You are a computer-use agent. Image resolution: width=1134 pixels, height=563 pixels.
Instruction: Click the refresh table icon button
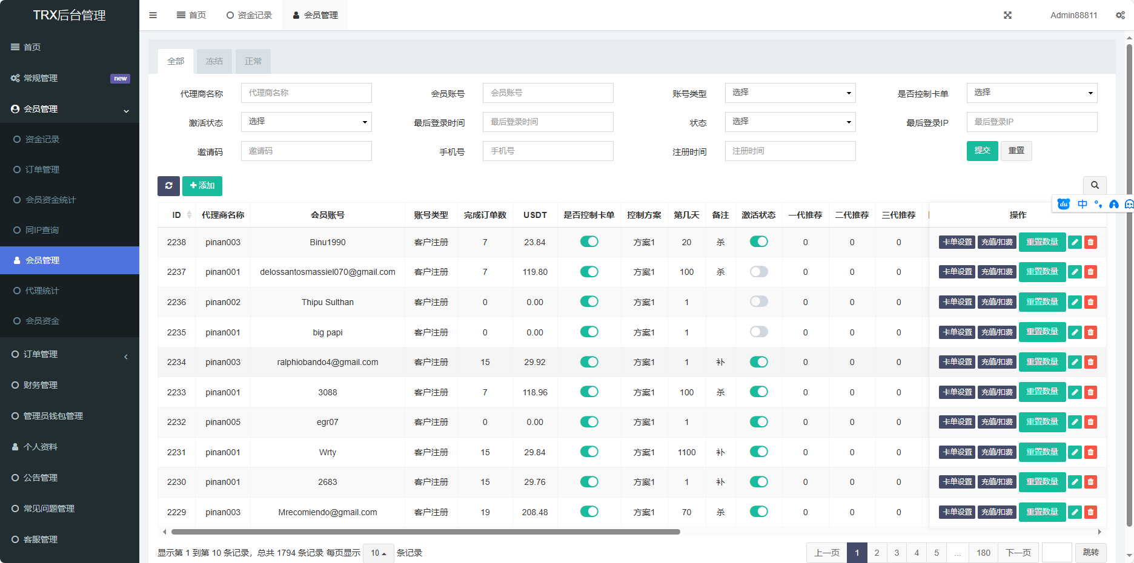point(168,186)
